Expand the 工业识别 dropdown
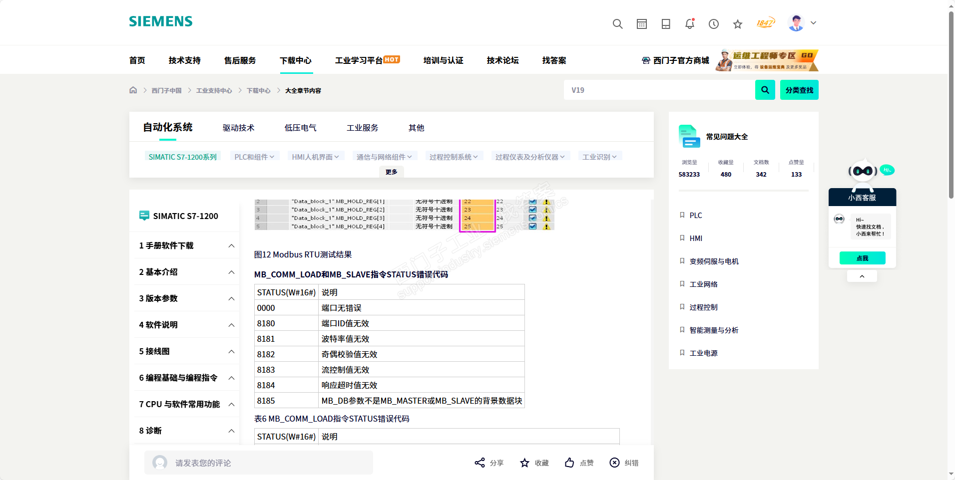Screen dimensions: 955x480 click(x=599, y=157)
